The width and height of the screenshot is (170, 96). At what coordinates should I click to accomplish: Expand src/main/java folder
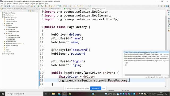point(3,19)
